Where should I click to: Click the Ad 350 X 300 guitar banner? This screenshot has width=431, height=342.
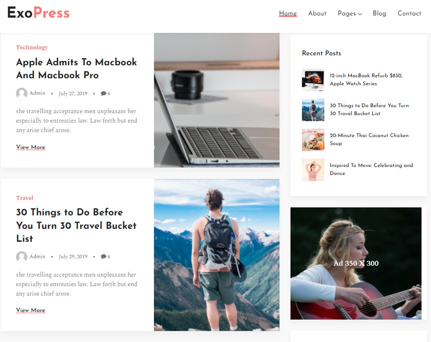pos(356,263)
